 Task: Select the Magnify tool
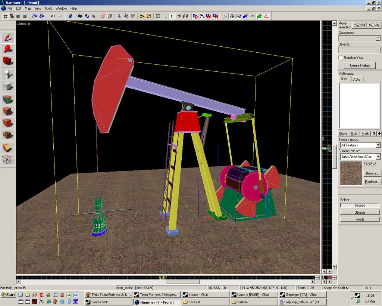[x=8, y=49]
